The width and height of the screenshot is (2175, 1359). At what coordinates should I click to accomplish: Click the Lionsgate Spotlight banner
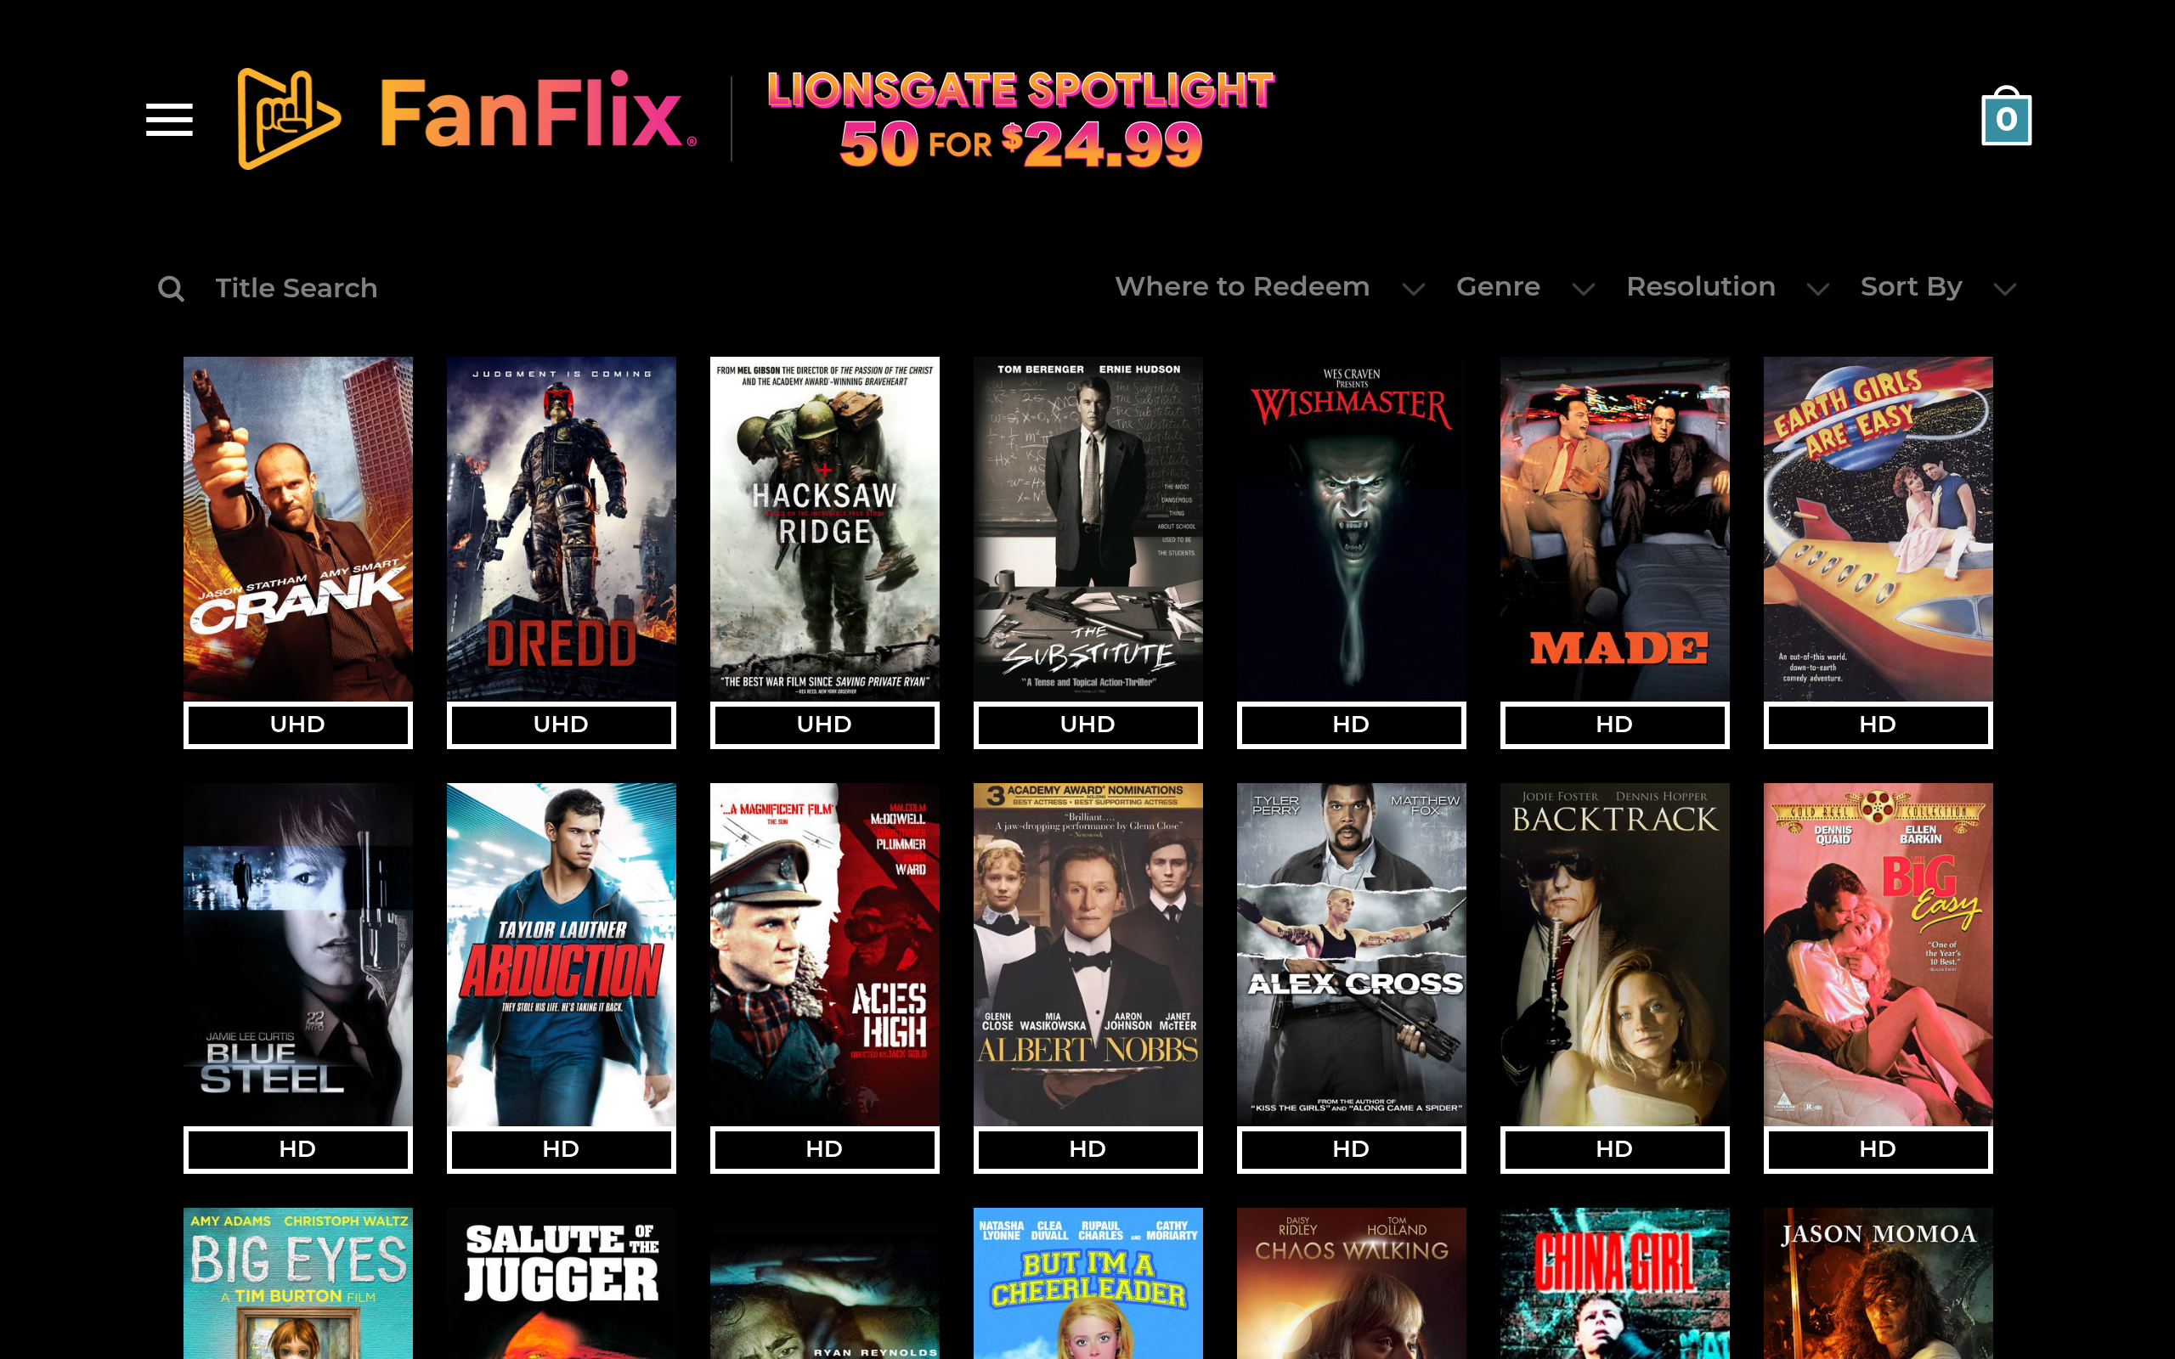pos(1020,120)
